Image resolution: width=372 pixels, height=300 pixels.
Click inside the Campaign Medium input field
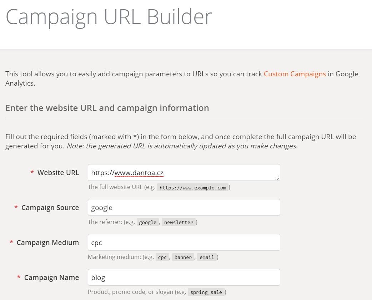pos(184,242)
